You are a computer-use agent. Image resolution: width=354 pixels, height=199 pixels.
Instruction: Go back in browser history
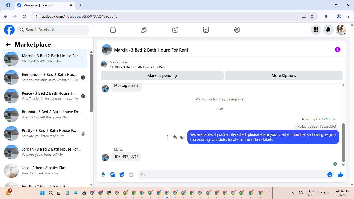tap(6, 16)
